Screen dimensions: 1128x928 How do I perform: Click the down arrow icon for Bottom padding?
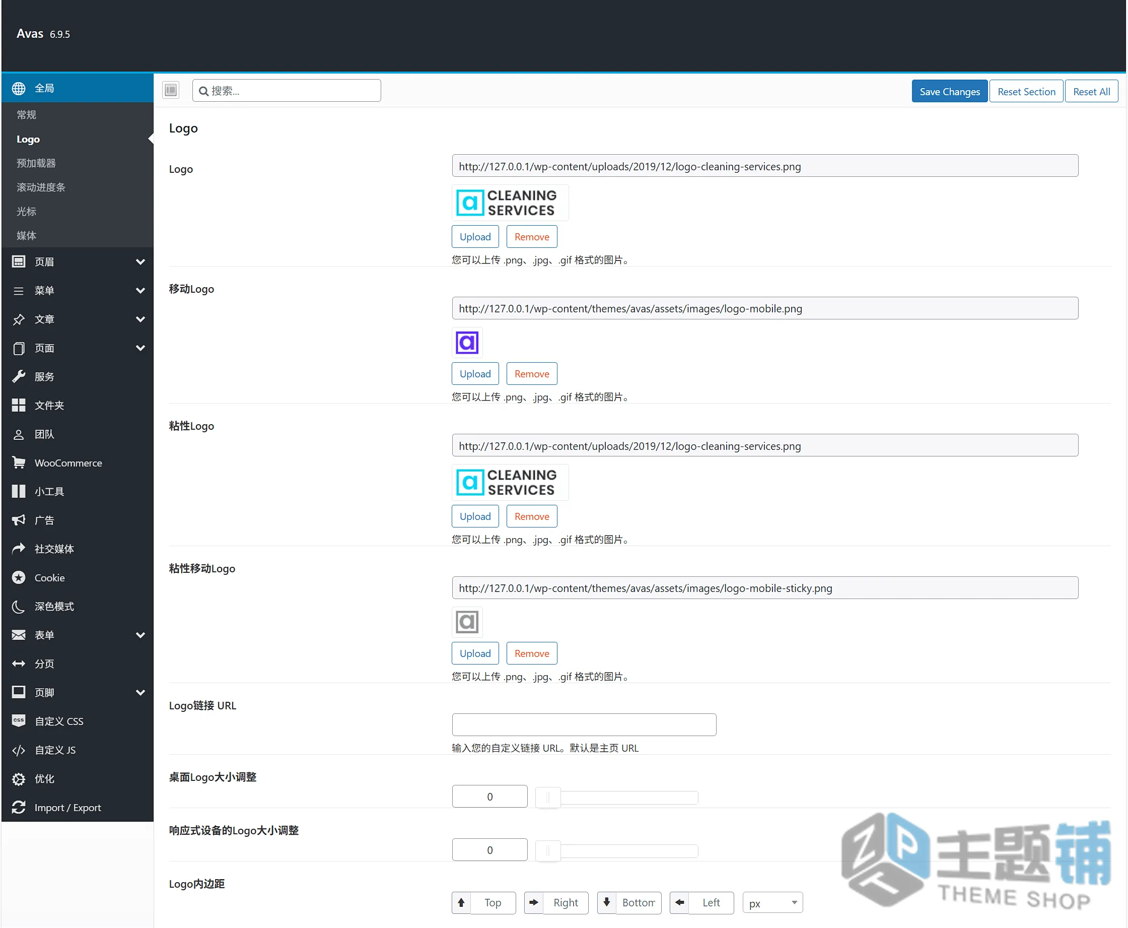[606, 902]
